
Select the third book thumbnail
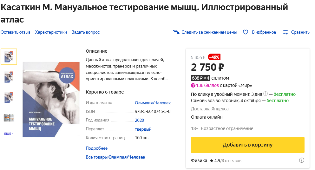click(x=9, y=97)
